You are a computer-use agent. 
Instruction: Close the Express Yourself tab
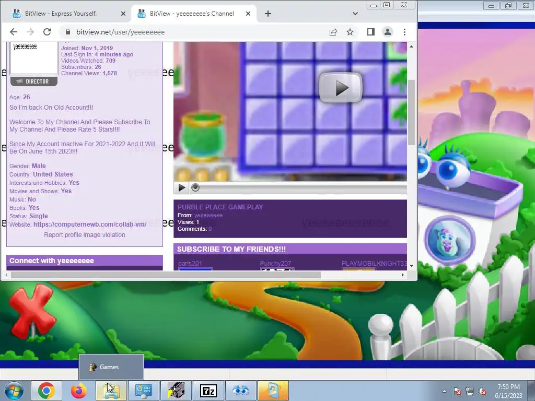(x=123, y=14)
